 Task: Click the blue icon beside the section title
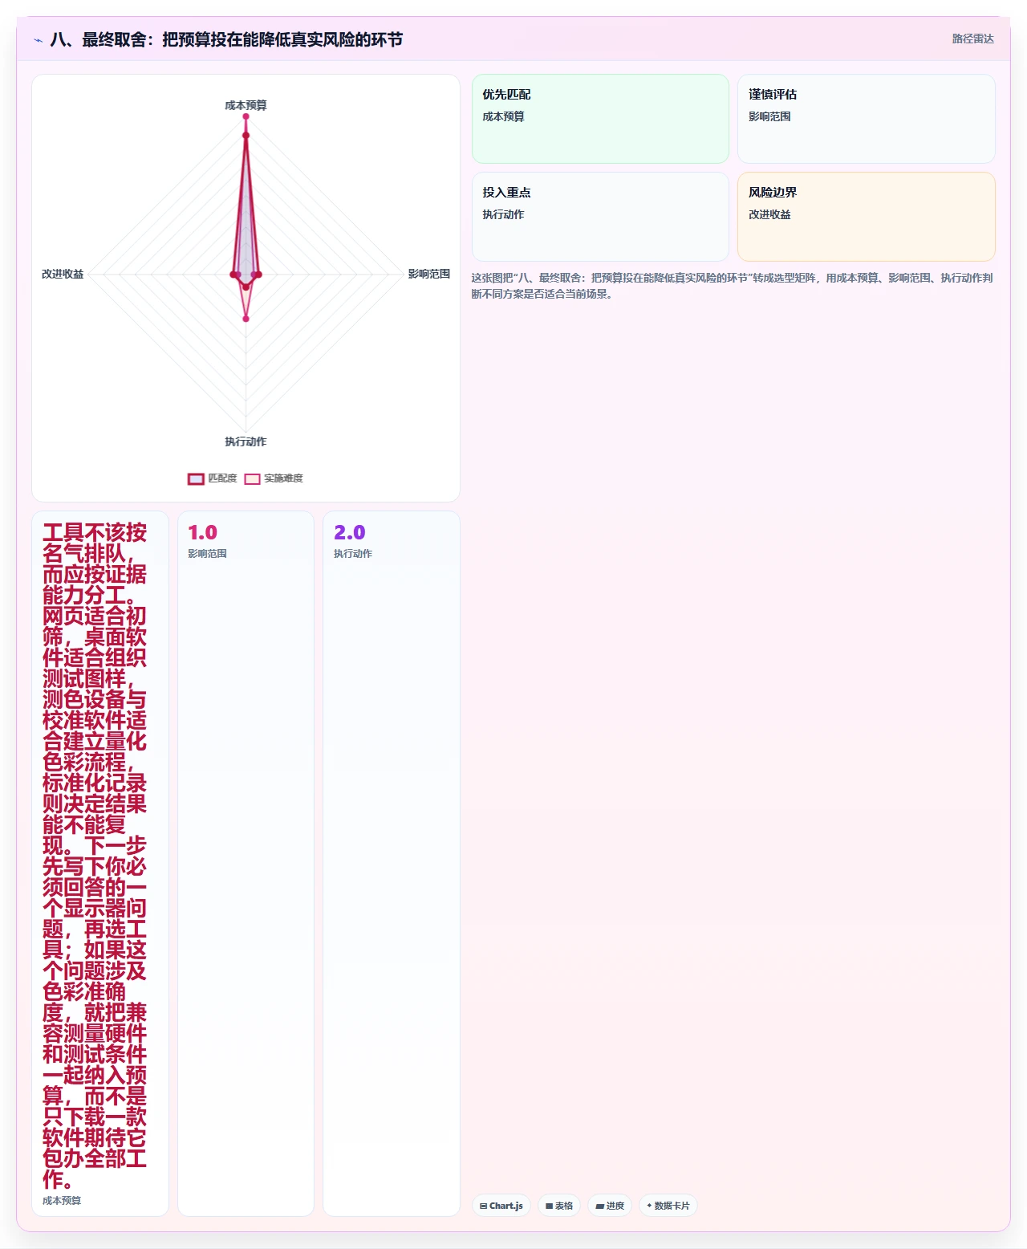coord(38,40)
